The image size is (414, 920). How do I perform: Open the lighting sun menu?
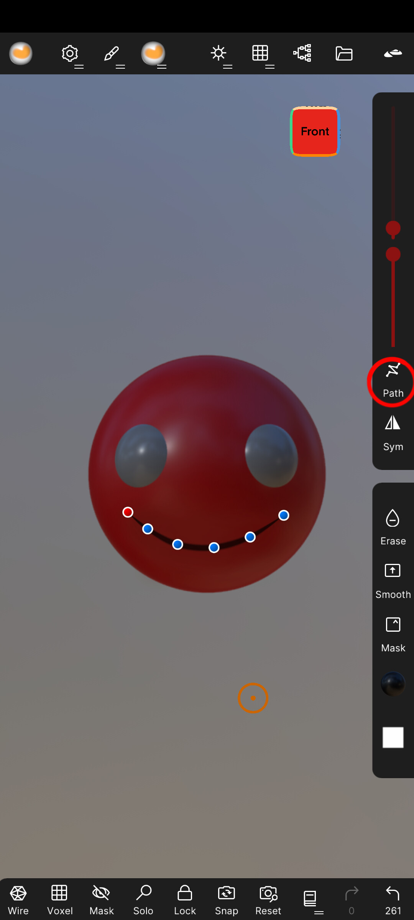219,53
